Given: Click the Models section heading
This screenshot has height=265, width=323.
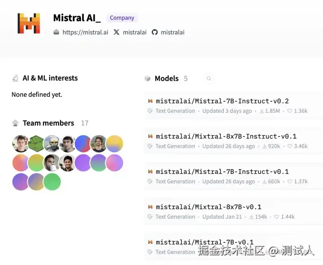Looking at the screenshot, I should coord(166,78).
